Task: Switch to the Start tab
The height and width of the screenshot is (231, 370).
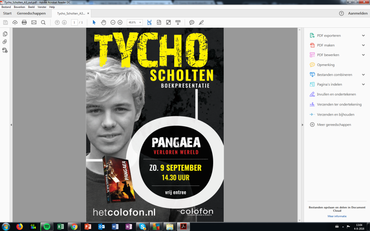Action: (x=7, y=13)
